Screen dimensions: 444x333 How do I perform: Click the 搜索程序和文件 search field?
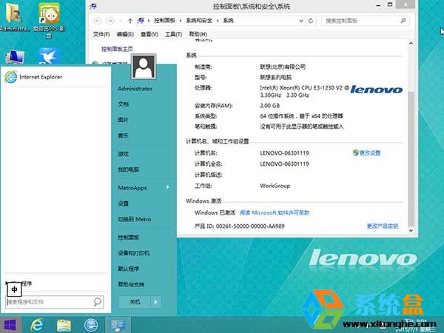point(49,302)
